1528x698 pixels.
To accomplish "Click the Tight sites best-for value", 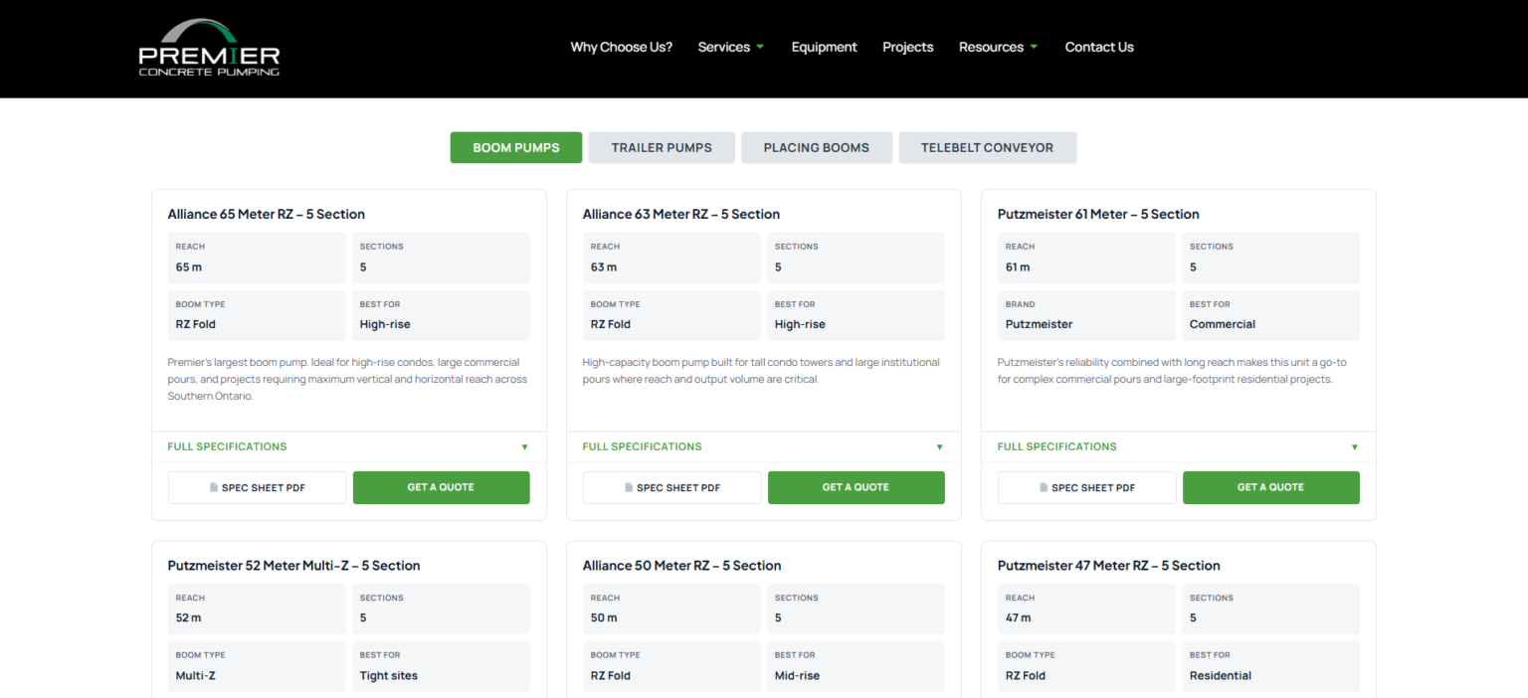I will [x=389, y=675].
